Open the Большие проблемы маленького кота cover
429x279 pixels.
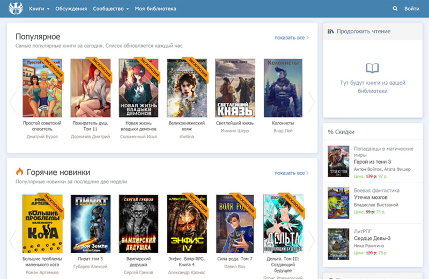coord(42,224)
